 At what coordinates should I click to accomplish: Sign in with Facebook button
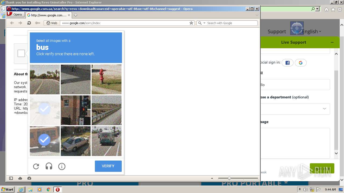click(x=288, y=63)
